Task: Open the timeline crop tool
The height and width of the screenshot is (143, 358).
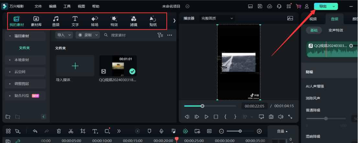Action: pyautogui.click(x=83, y=131)
